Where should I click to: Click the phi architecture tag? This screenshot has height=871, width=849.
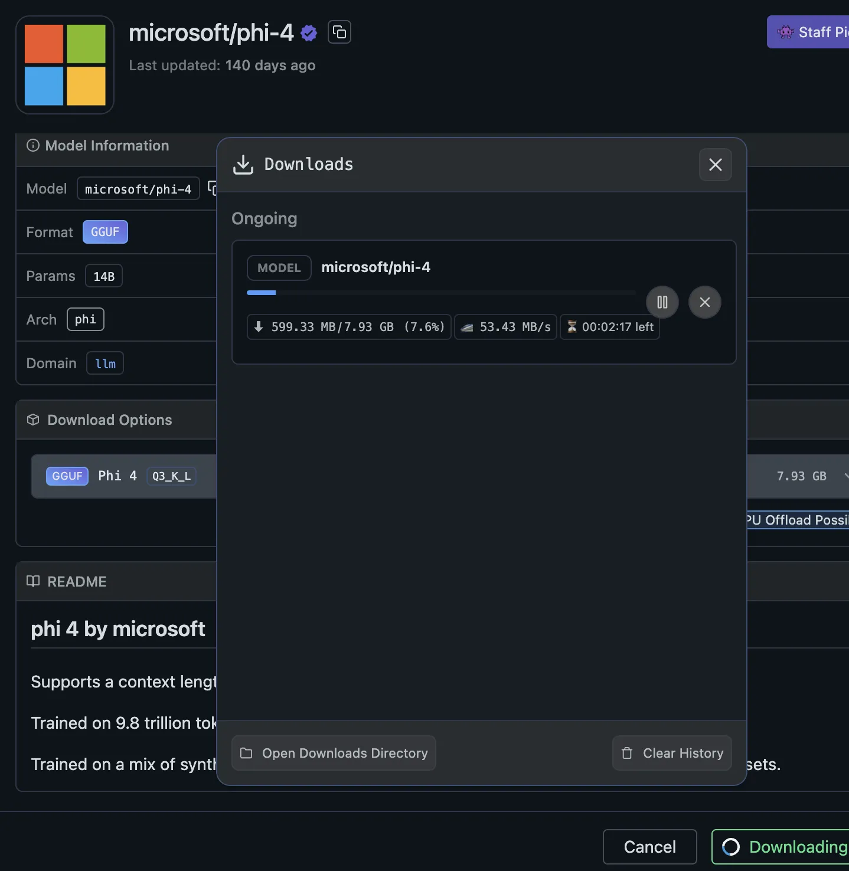click(86, 319)
